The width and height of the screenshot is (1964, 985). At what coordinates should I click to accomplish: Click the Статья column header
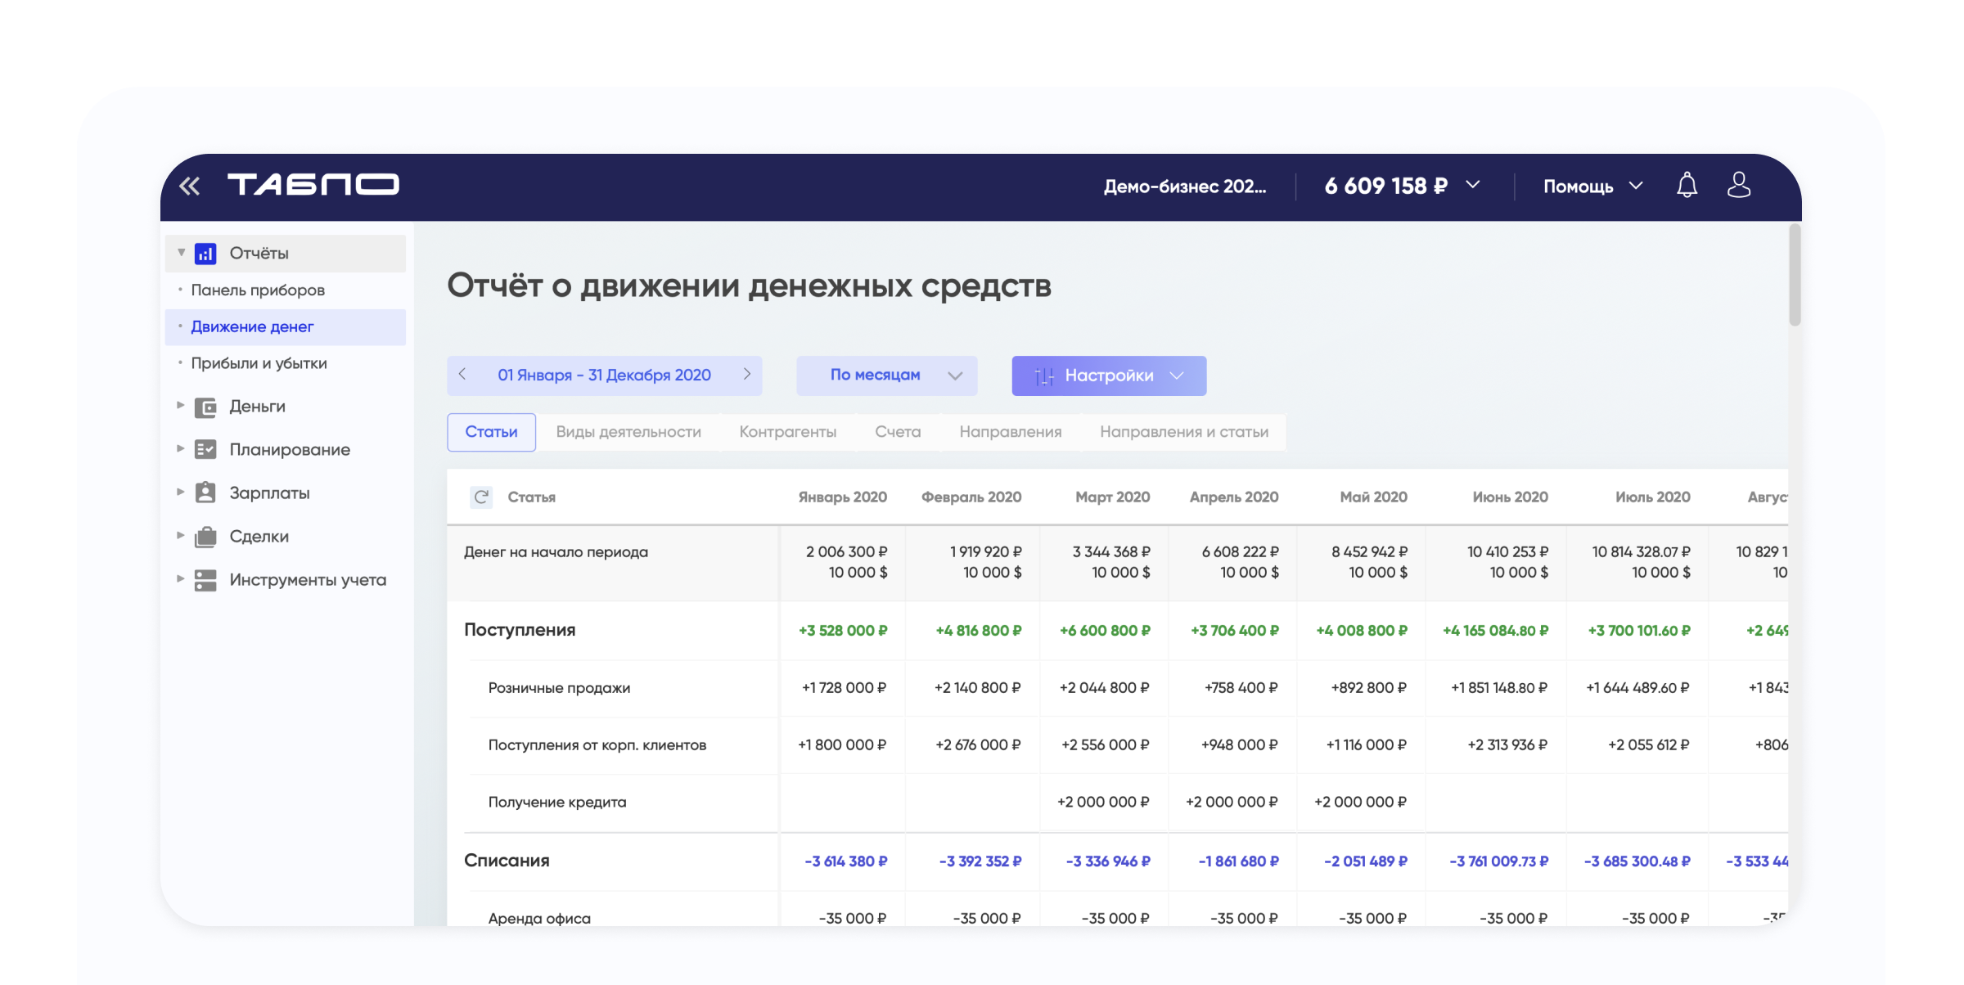coord(531,497)
